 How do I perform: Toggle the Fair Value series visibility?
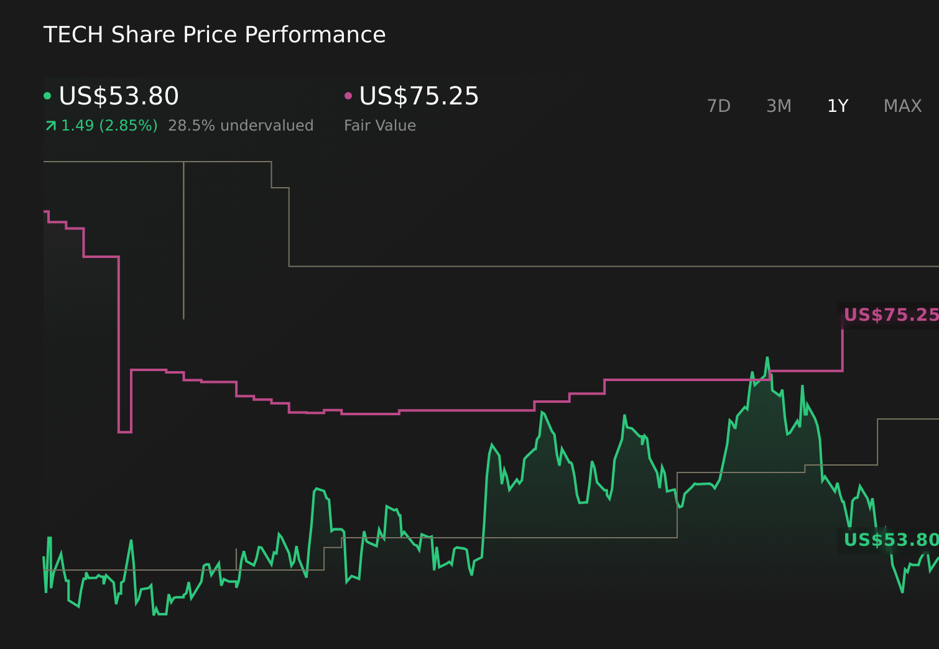(x=348, y=96)
